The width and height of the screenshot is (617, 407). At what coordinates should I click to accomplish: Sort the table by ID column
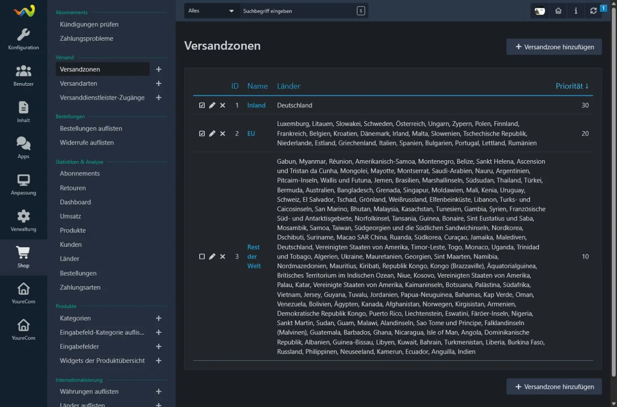[x=235, y=86]
